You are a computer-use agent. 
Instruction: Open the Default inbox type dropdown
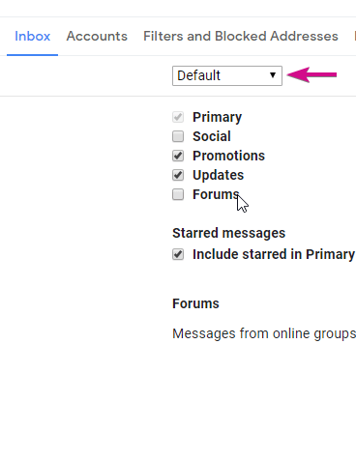coord(227,75)
